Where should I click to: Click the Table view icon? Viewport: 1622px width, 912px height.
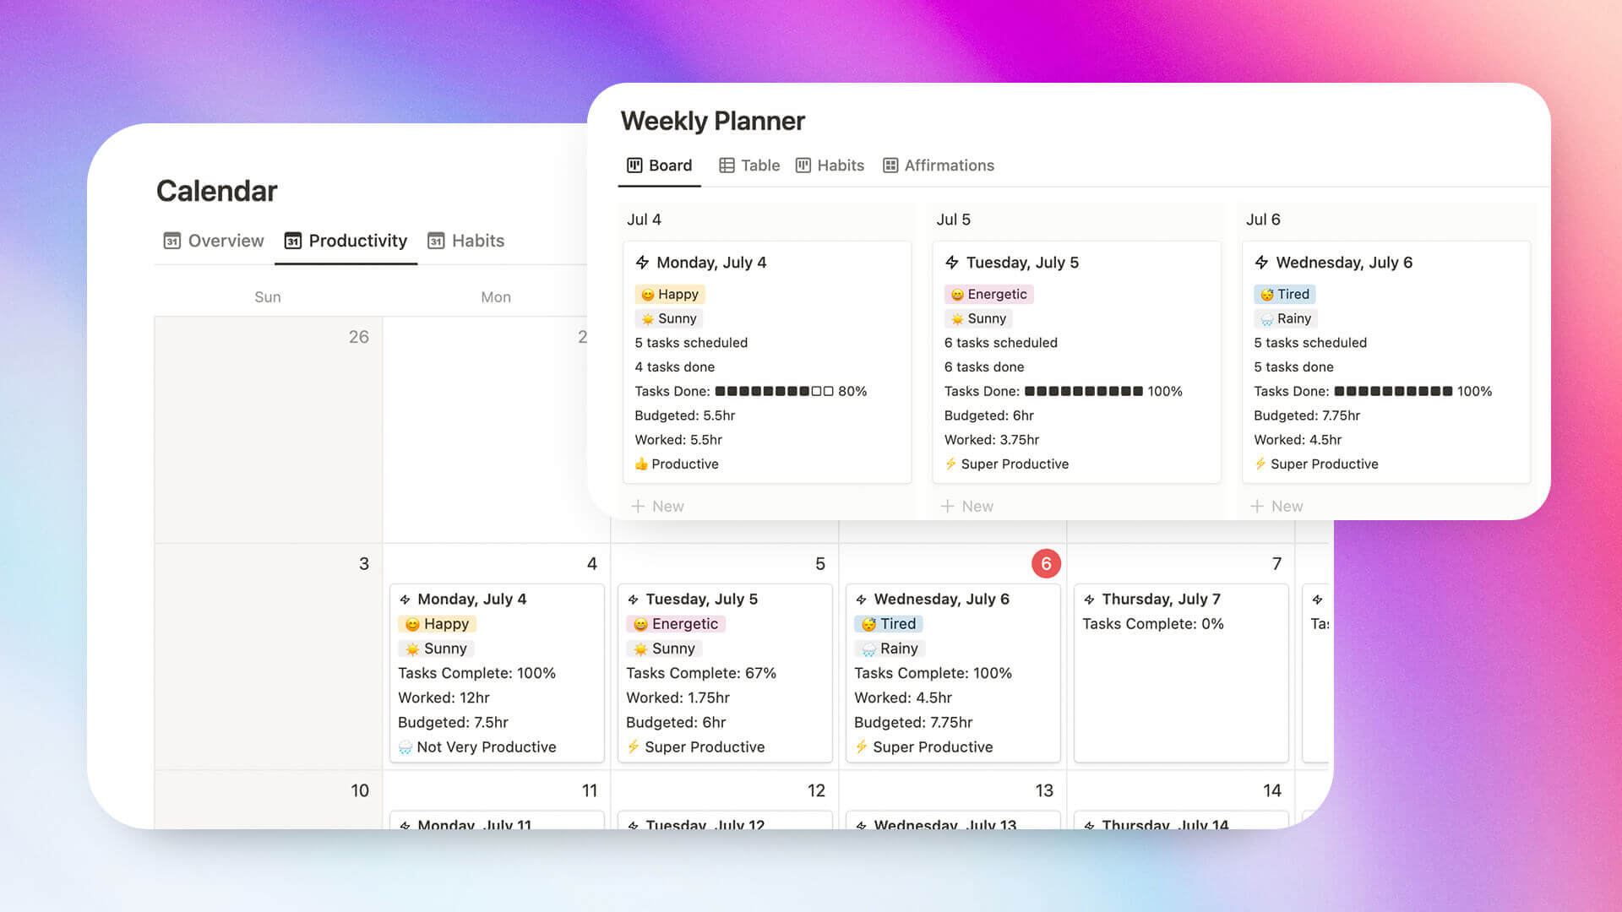[x=725, y=165]
